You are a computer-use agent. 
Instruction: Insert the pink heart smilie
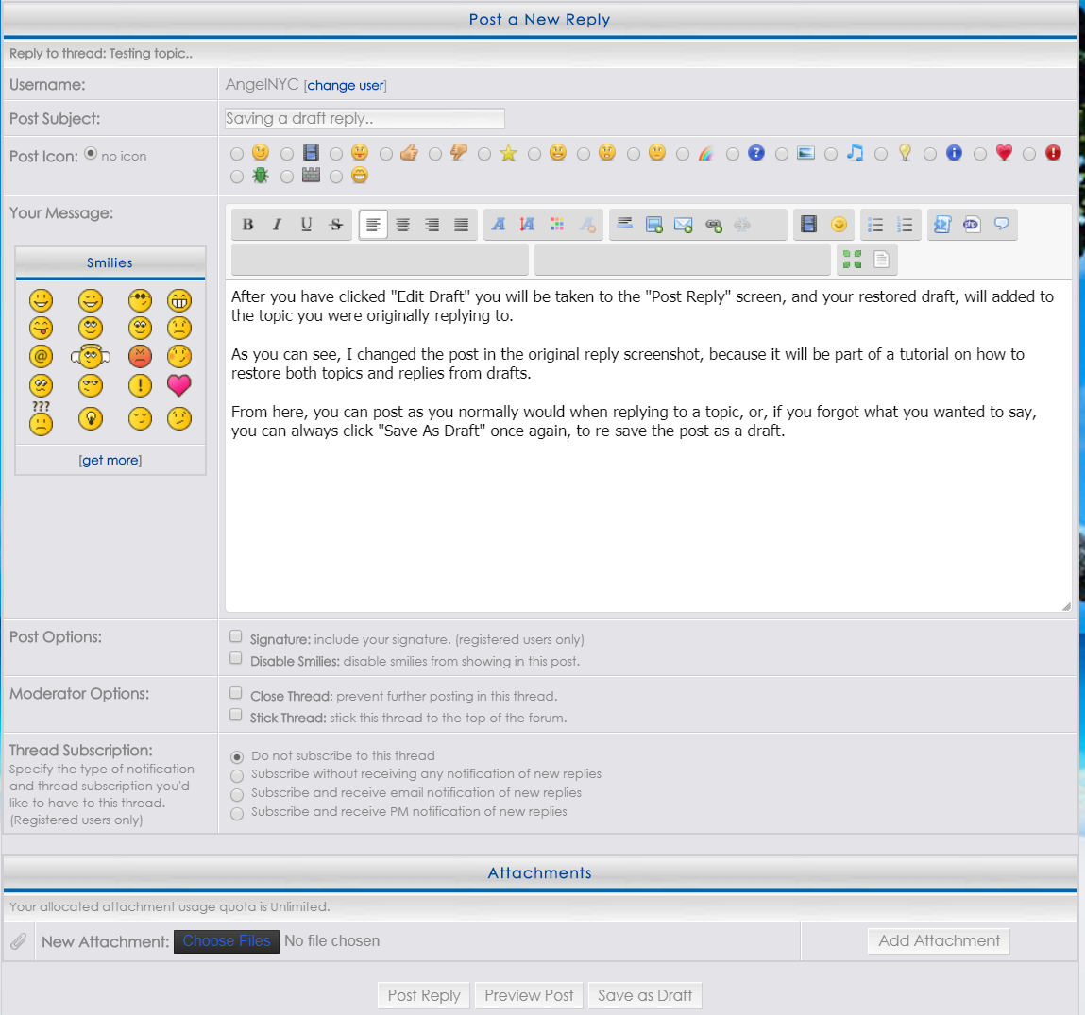[x=179, y=384]
